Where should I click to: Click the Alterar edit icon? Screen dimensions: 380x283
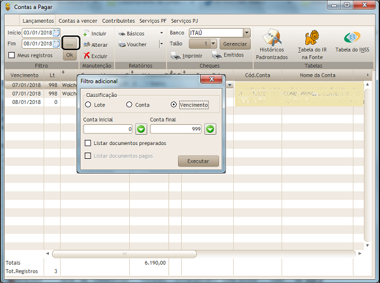coord(87,45)
